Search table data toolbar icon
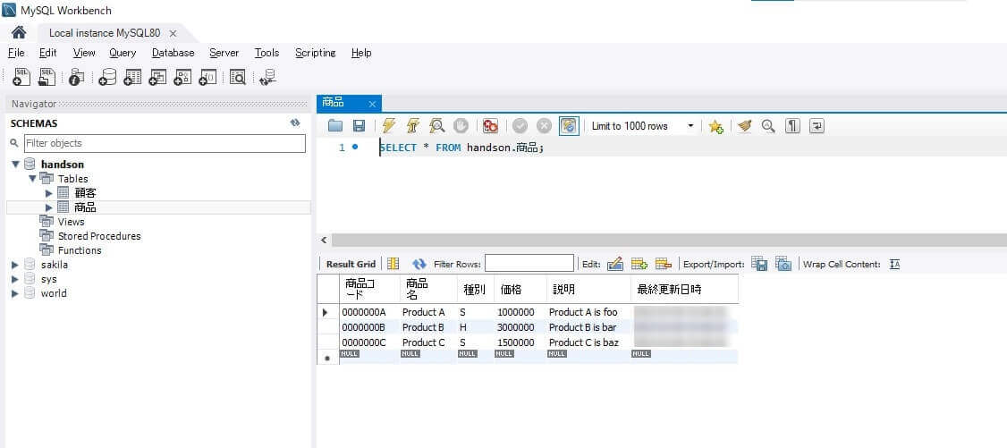 pyautogui.click(x=238, y=77)
